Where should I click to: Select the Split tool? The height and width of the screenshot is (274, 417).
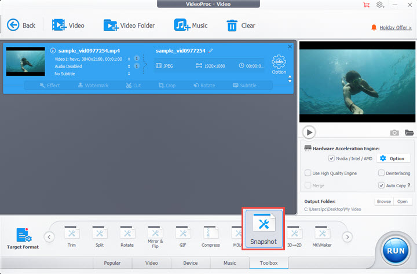(100, 236)
